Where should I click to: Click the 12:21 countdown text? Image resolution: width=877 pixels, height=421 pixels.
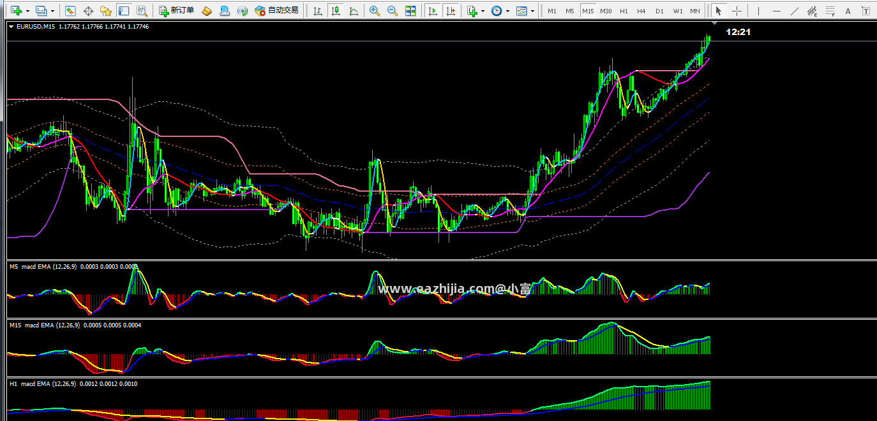click(x=738, y=32)
